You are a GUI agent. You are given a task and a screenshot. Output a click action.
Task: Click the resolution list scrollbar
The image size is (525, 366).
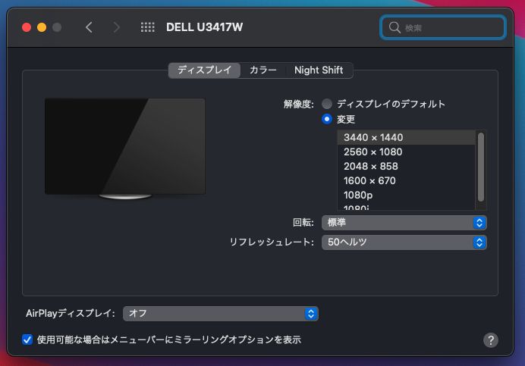click(481, 167)
